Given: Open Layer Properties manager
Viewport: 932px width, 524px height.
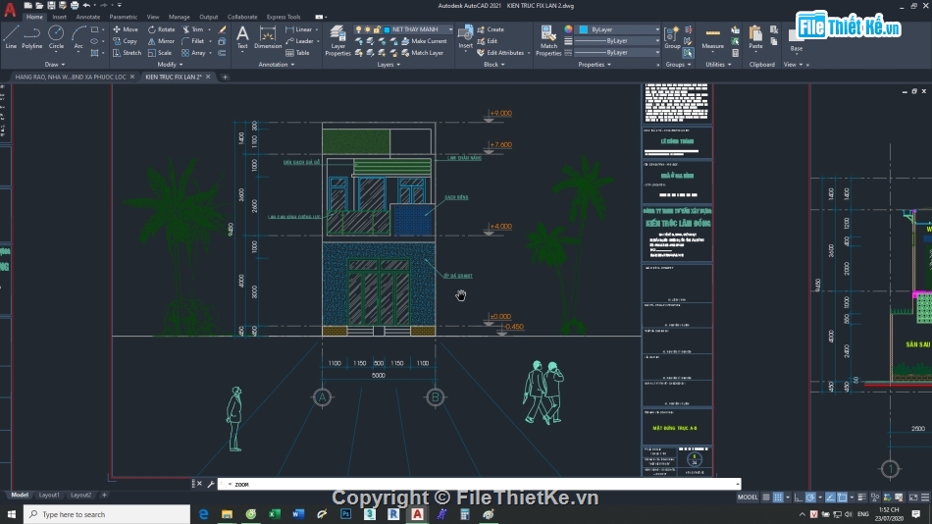Looking at the screenshot, I should coord(337,40).
